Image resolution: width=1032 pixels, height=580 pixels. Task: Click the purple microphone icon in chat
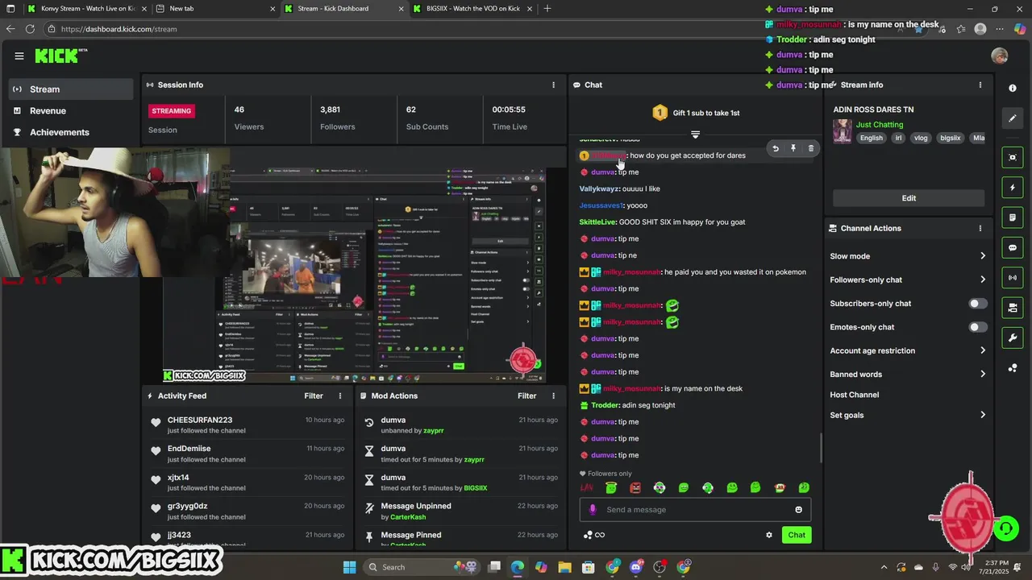[x=593, y=509]
